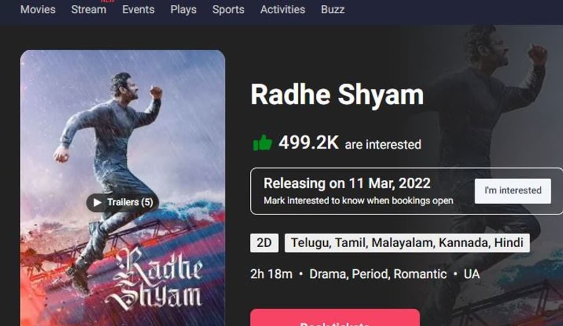Click the Radhe Shyam movie title
This screenshot has width=563, height=326.
click(x=337, y=94)
